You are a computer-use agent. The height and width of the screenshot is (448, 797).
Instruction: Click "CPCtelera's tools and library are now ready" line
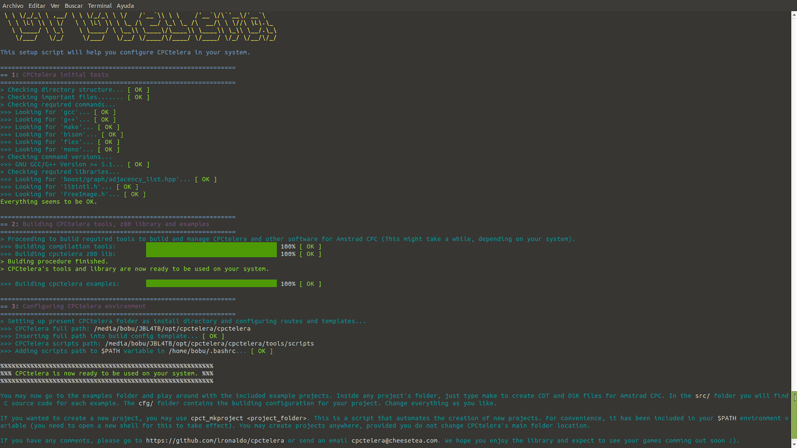[134, 269]
